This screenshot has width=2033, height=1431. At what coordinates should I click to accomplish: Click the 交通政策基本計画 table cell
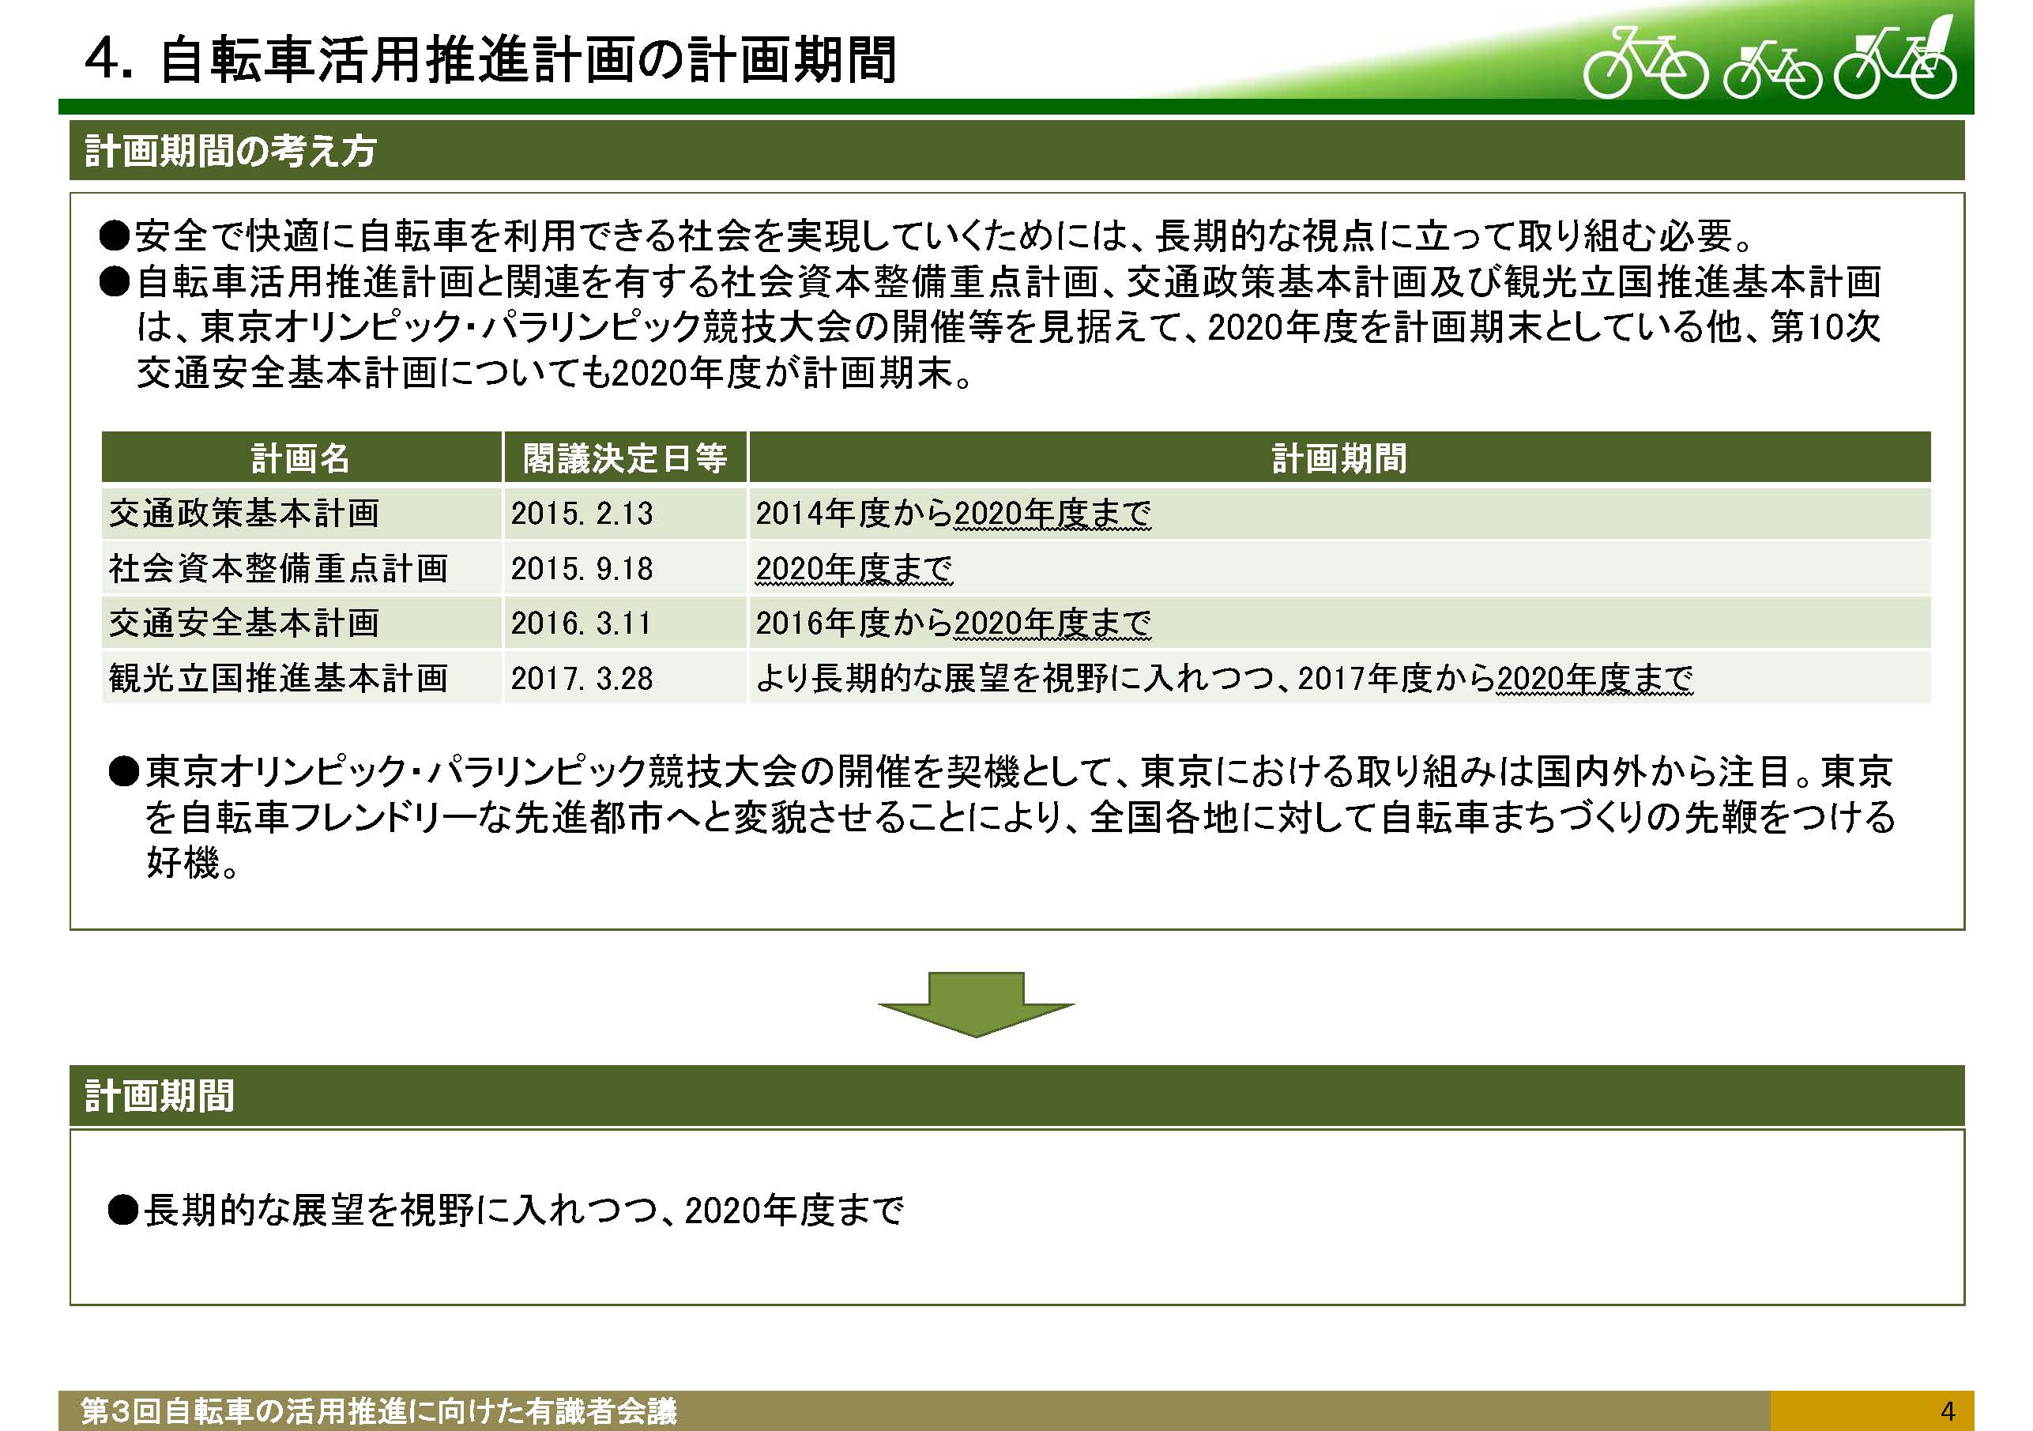click(302, 513)
